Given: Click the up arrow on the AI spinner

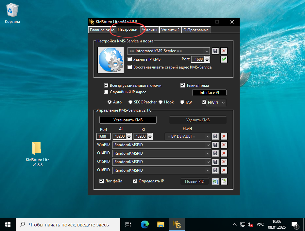Looking at the screenshot, I should coord(129,135).
